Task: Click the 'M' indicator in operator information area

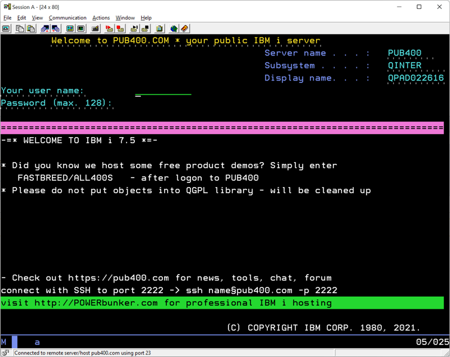Action: [4, 342]
